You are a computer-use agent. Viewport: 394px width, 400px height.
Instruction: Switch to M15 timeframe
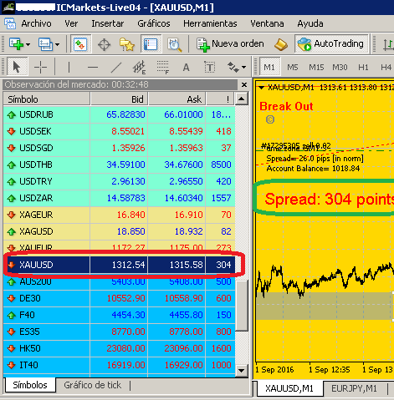pos(316,68)
